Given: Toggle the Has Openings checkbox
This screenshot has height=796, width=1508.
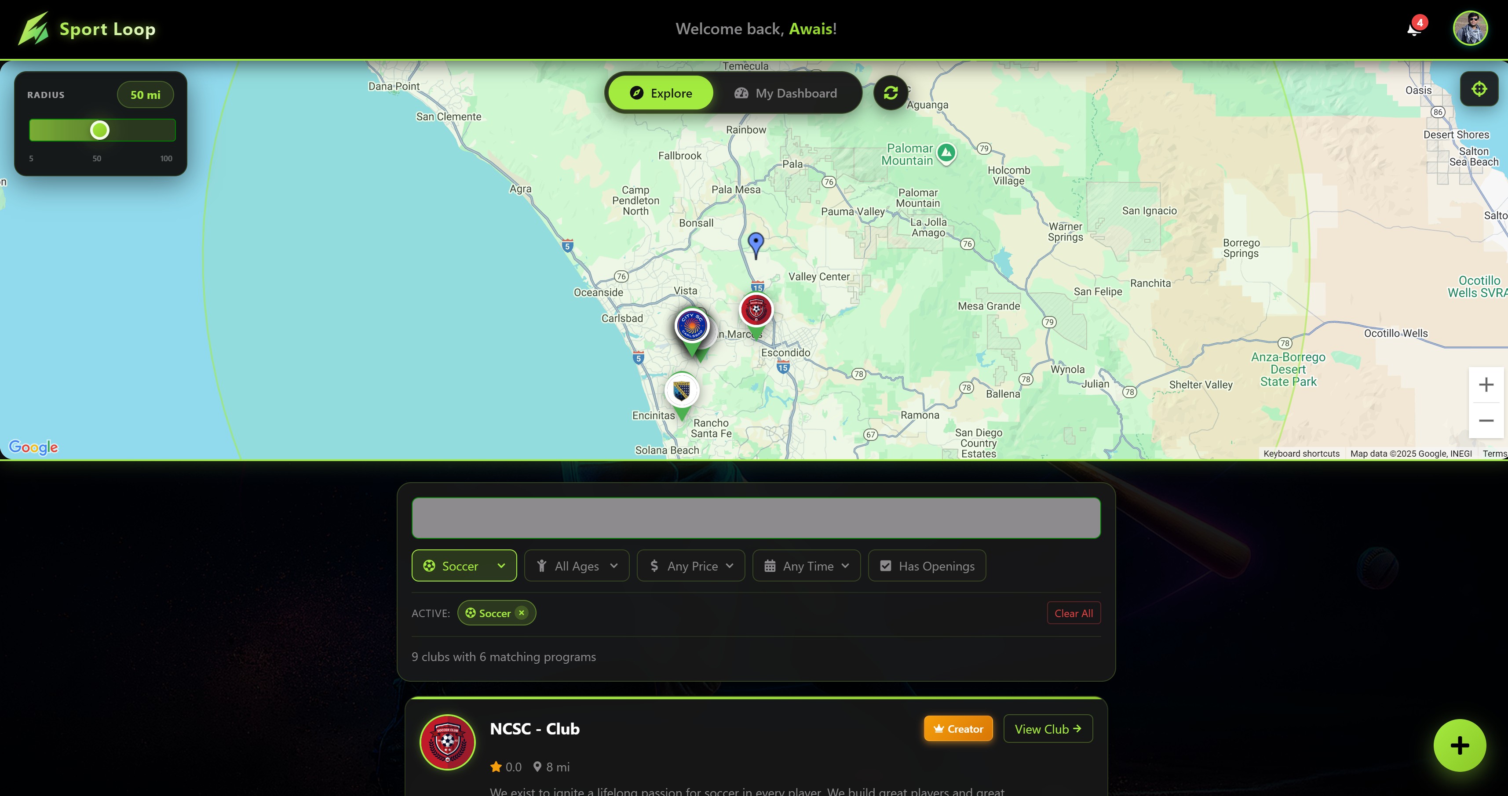Looking at the screenshot, I should pyautogui.click(x=927, y=565).
